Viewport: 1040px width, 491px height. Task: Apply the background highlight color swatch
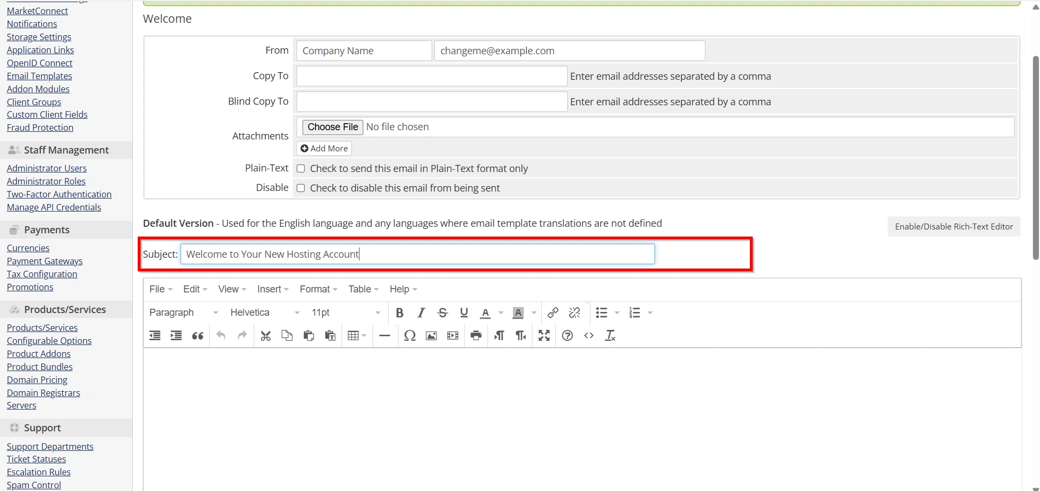[518, 313]
